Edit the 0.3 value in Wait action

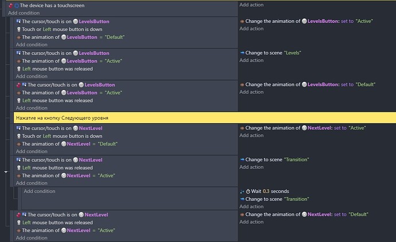pyautogui.click(x=266, y=192)
